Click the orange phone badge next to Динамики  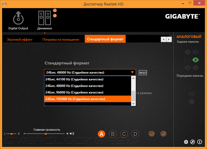[55, 16]
